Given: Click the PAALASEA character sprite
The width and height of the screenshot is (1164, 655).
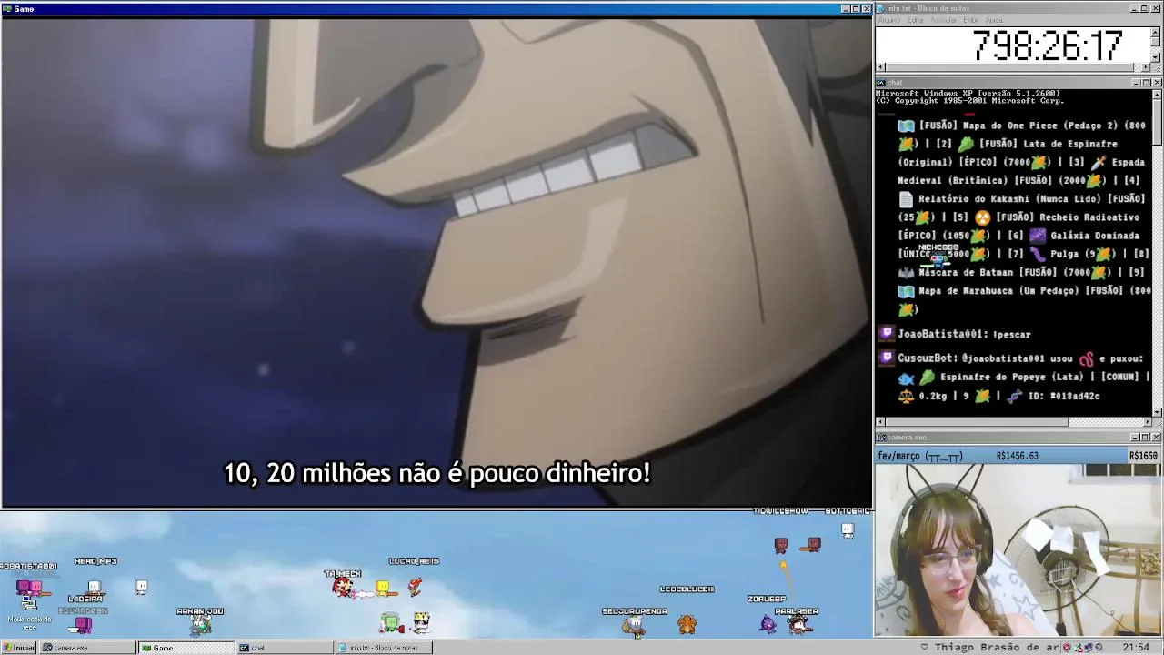Looking at the screenshot, I should click(798, 624).
